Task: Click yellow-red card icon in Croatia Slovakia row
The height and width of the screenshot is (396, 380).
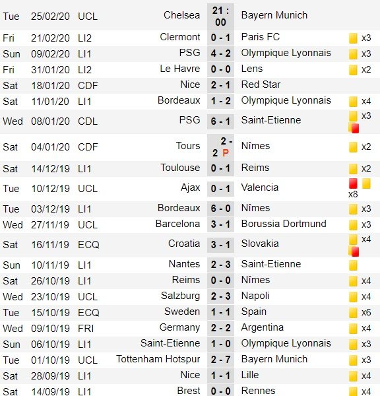Action: (x=354, y=251)
